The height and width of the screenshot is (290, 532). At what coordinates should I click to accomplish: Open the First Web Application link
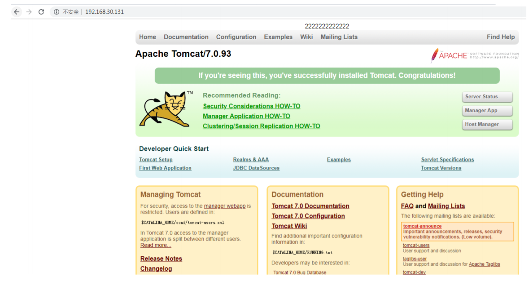165,168
